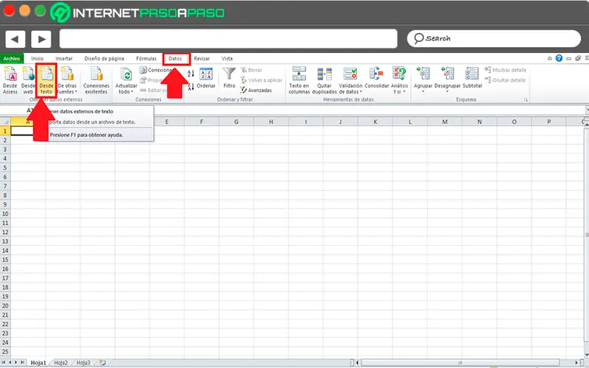This screenshot has width=589, height=368.
Task: Go to last sheet navigation arrow
Action: pyautogui.click(x=23, y=362)
